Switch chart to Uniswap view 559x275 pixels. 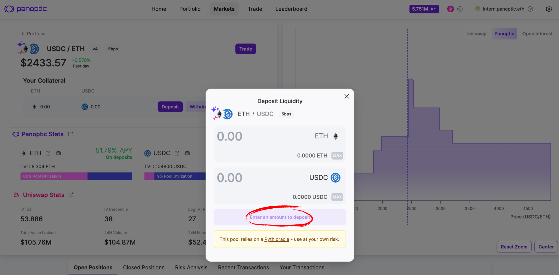[x=477, y=34]
